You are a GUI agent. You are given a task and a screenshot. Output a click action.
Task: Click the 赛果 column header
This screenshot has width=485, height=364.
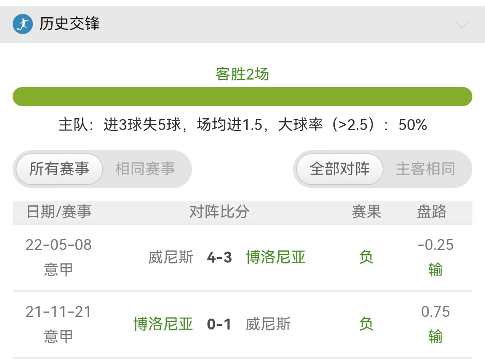366,212
